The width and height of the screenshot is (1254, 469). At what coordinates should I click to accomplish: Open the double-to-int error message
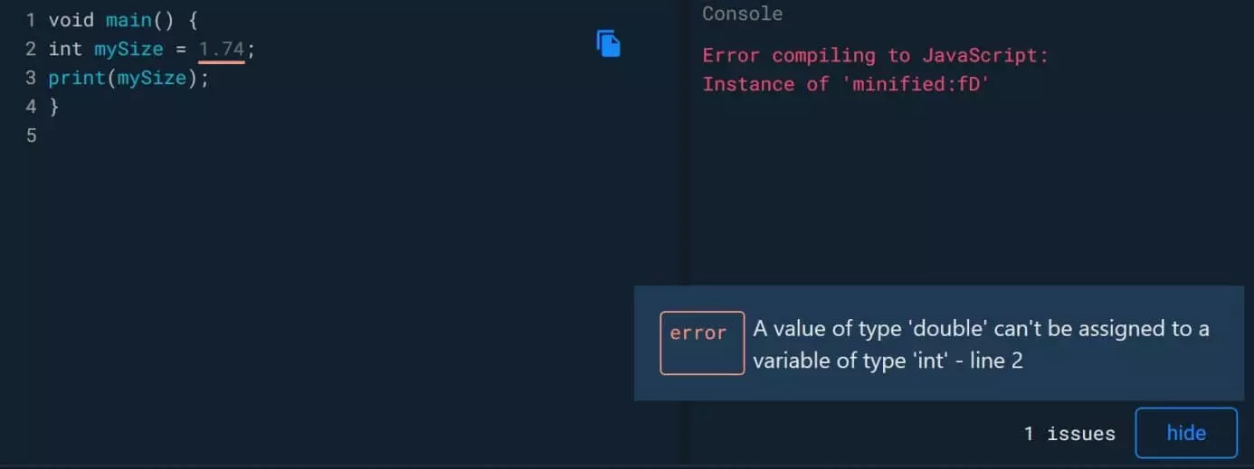click(981, 344)
